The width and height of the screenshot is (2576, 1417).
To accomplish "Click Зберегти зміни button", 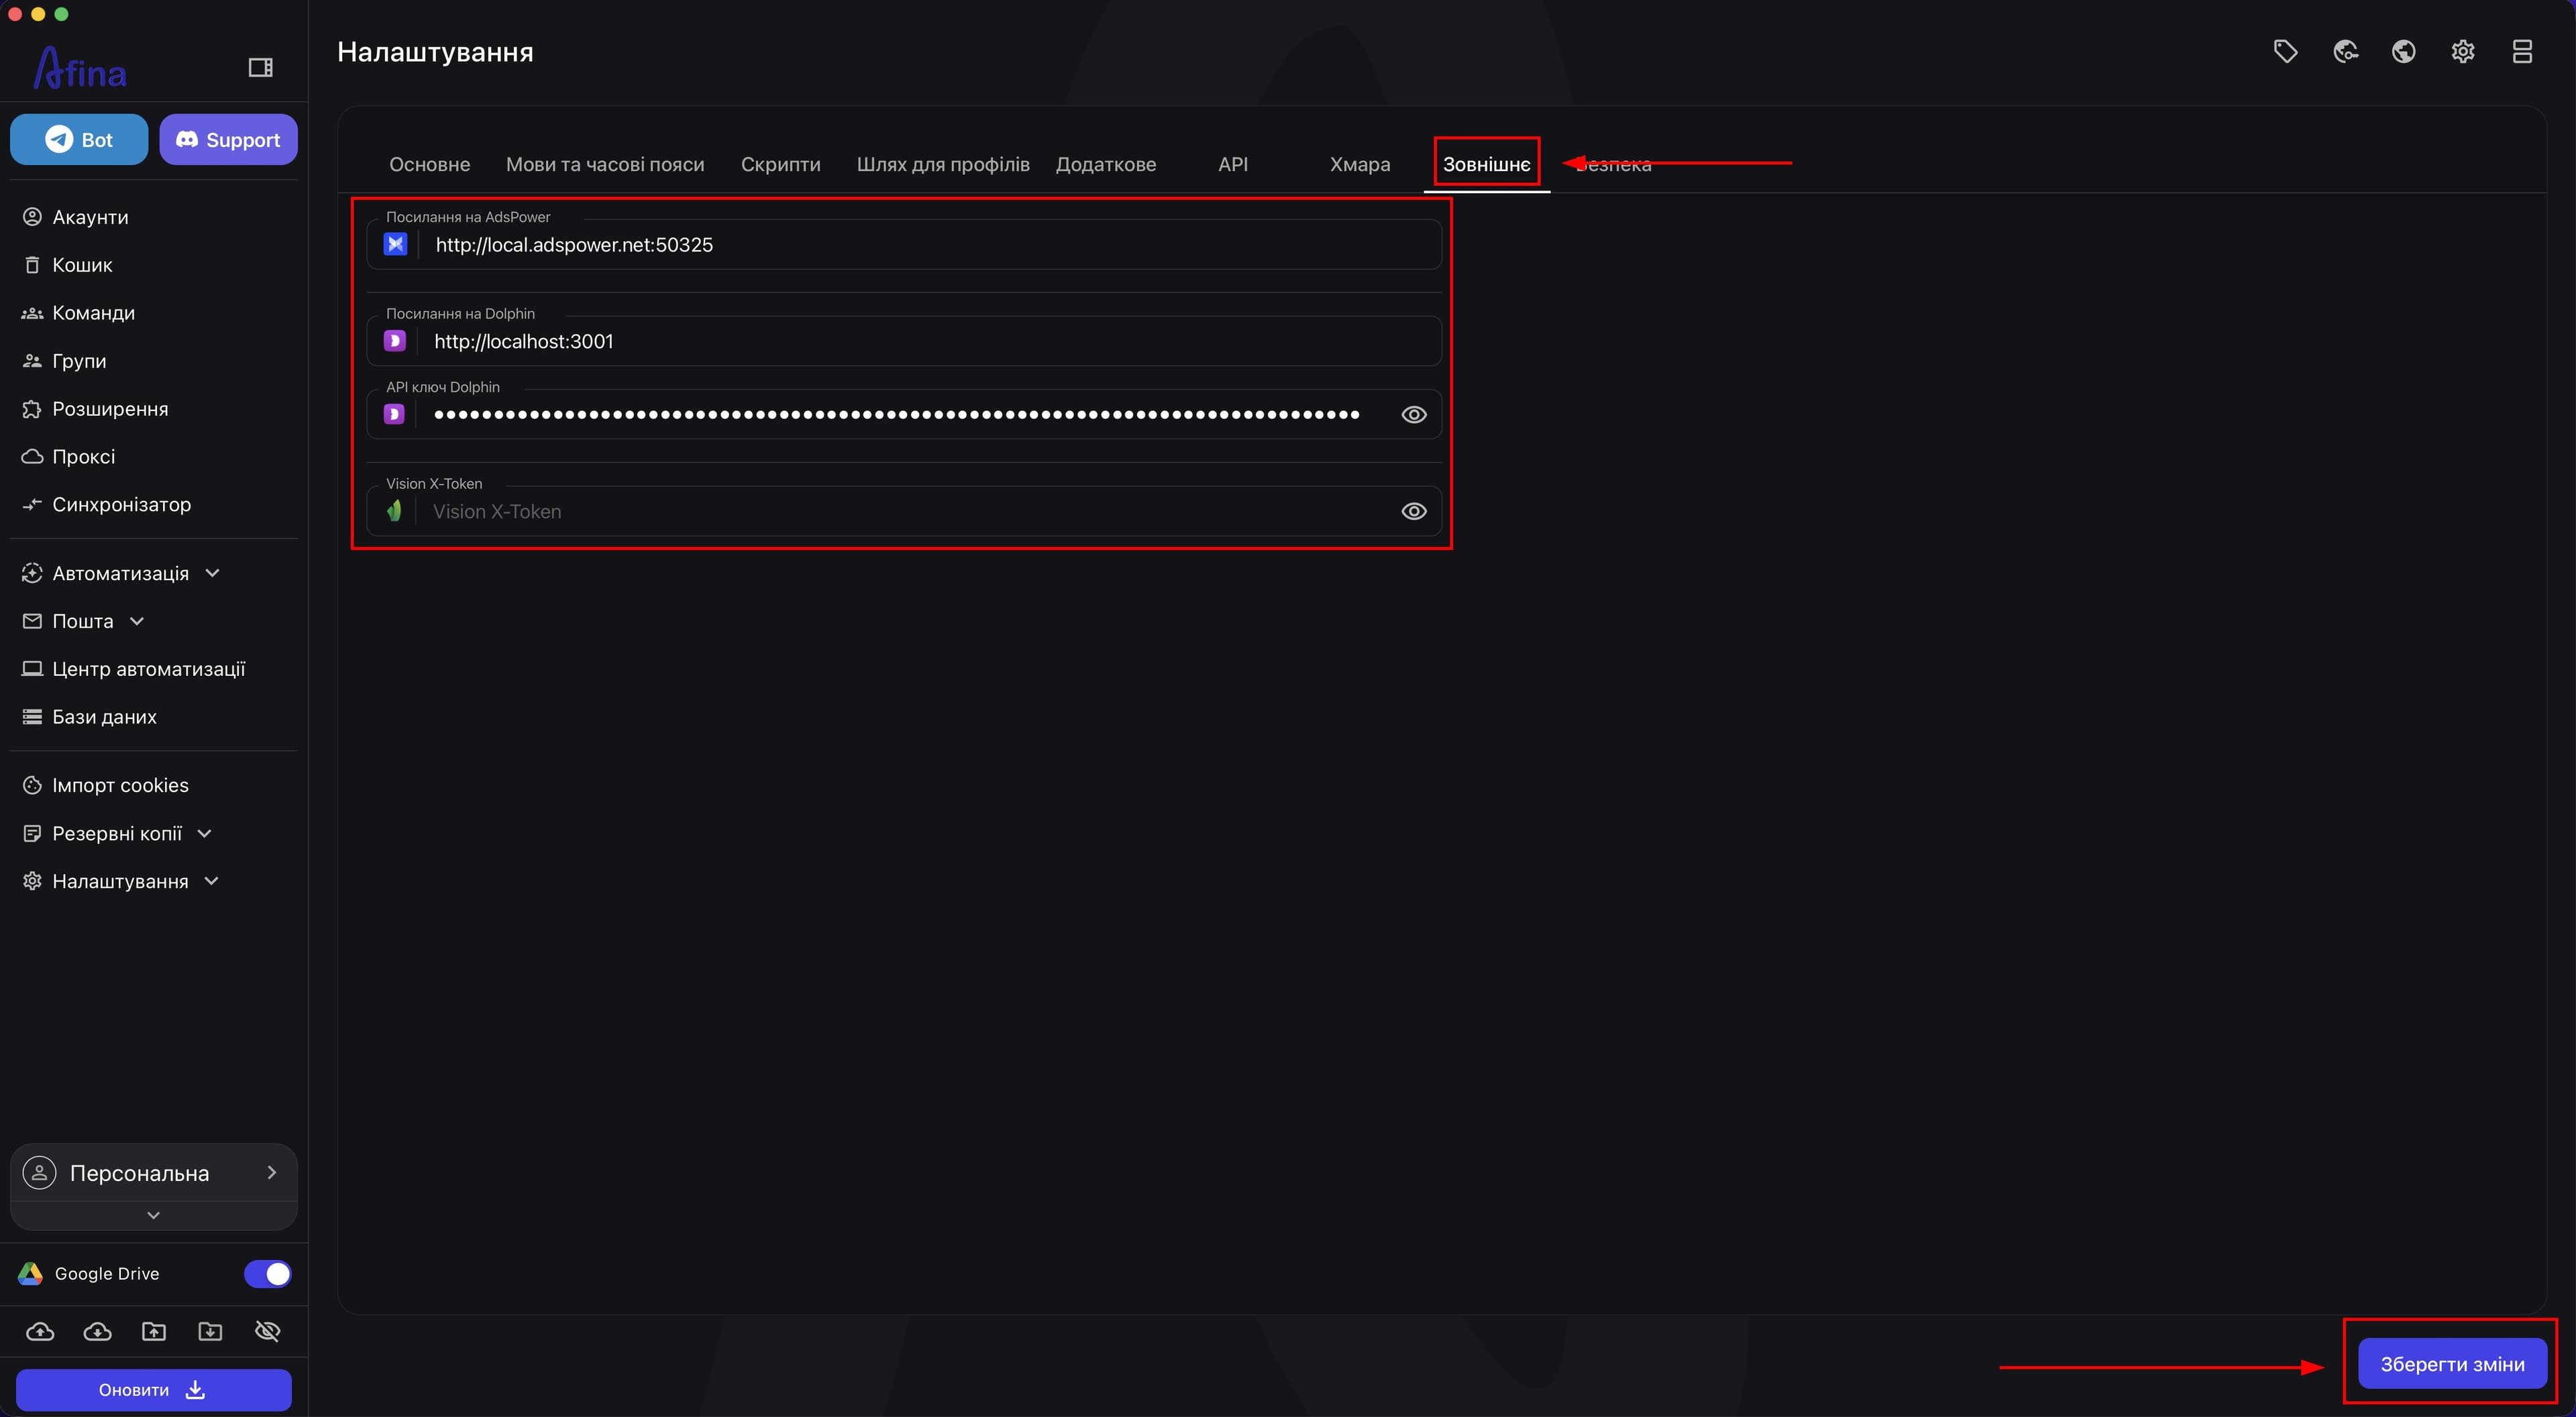I will click(2452, 1363).
